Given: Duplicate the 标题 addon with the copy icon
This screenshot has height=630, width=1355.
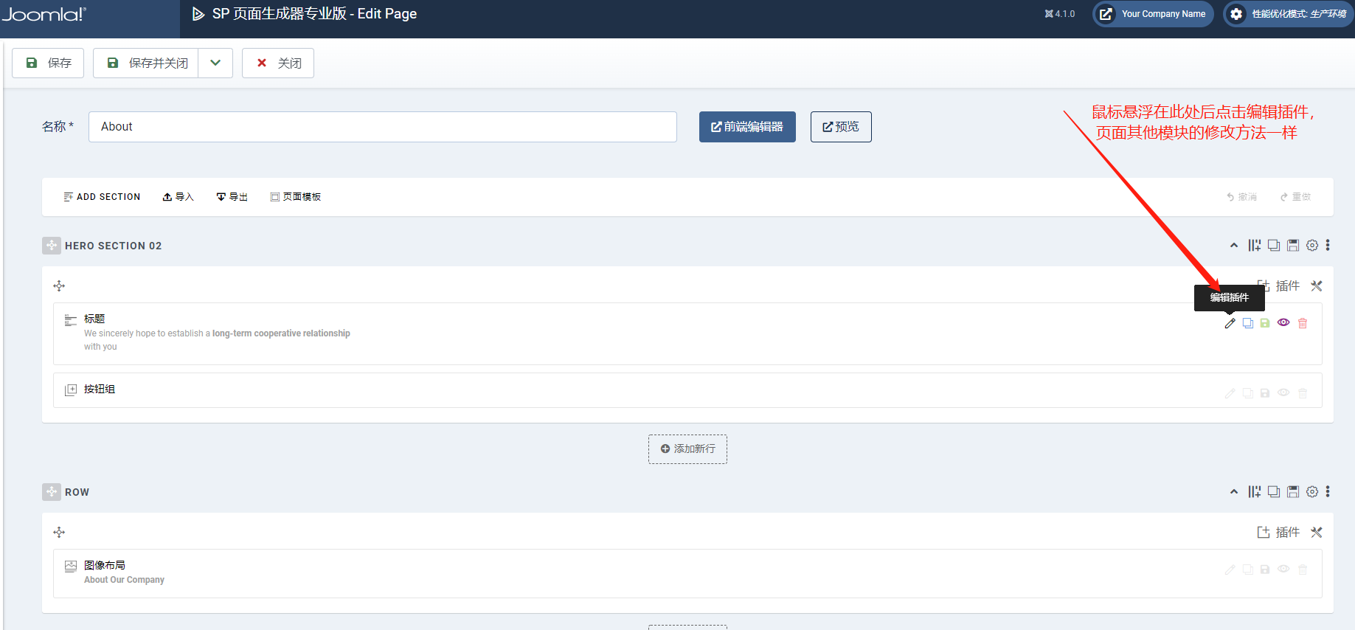Looking at the screenshot, I should point(1247,323).
